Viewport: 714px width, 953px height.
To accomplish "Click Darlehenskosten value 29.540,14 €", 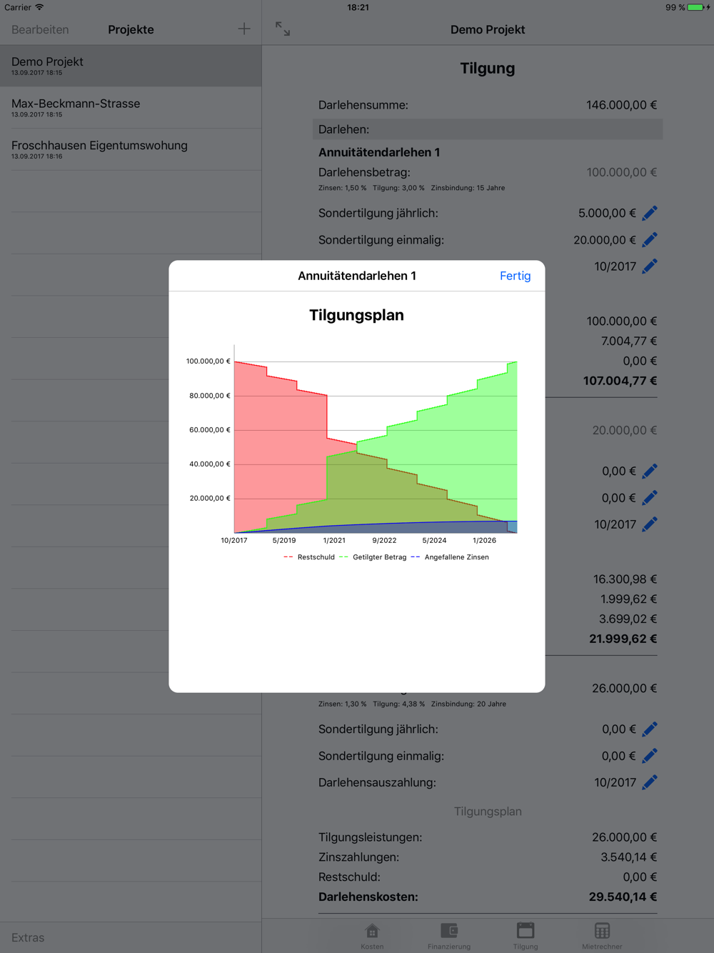I will (x=623, y=897).
